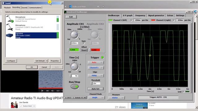This screenshot has width=198, height=111.
Task: Click the Channel 2 per Div 250m field
Action: pos(180,20)
